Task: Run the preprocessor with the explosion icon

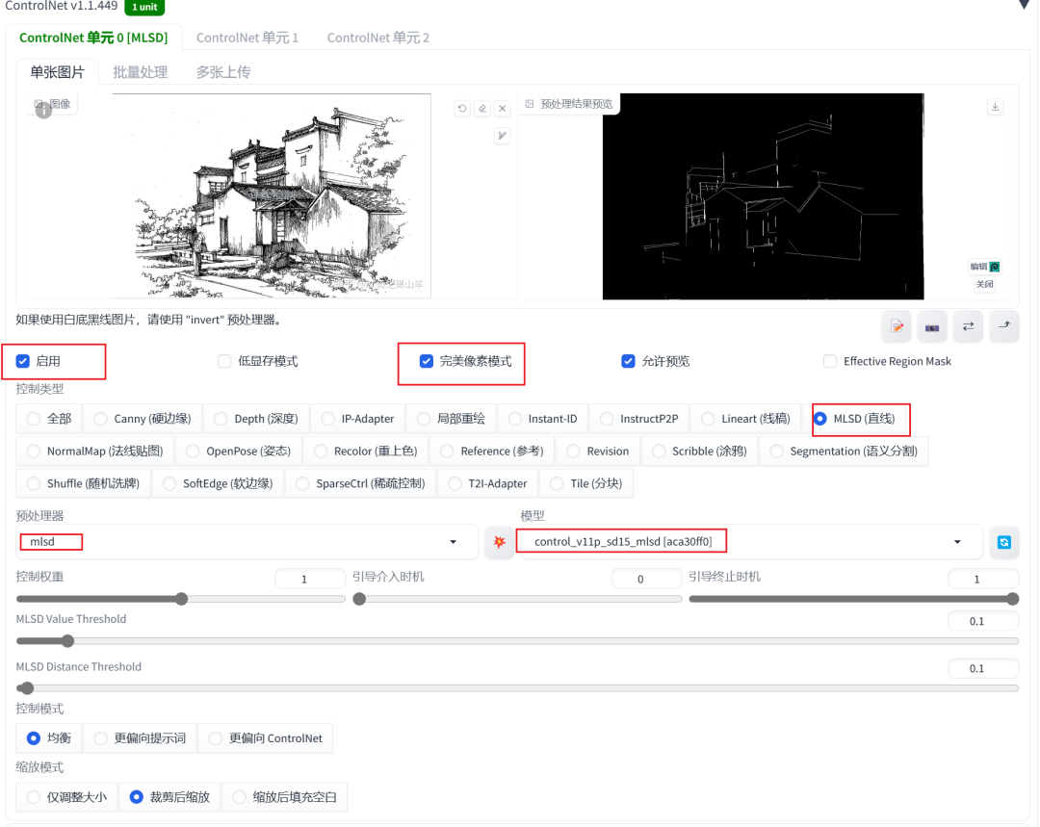Action: pyautogui.click(x=499, y=542)
